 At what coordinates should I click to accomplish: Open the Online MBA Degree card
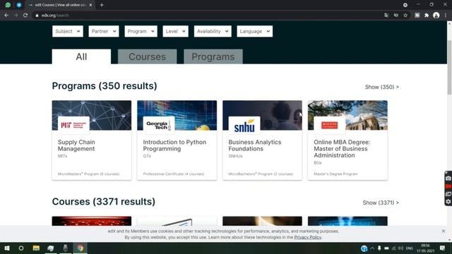(347, 140)
